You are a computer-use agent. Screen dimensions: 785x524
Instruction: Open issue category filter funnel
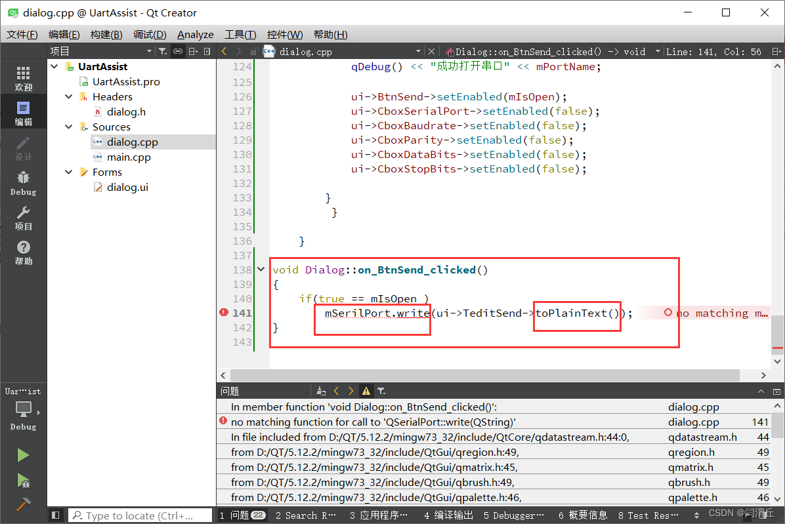[381, 391]
